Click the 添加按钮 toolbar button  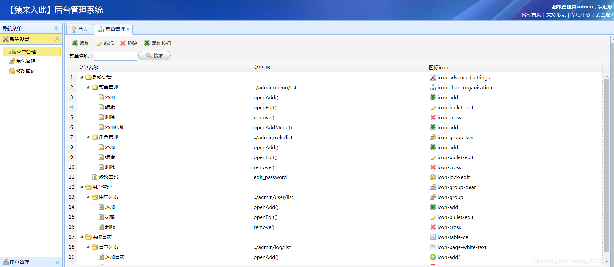157,43
